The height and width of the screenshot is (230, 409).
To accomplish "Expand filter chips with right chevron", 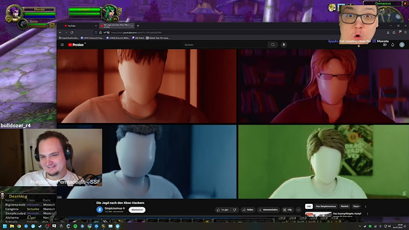I will pos(365,207).
